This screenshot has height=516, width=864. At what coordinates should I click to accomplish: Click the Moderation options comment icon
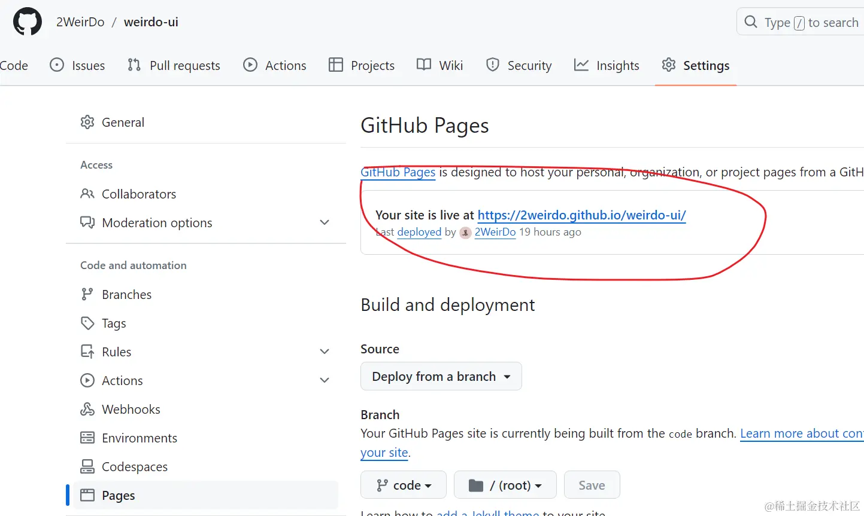pos(87,222)
